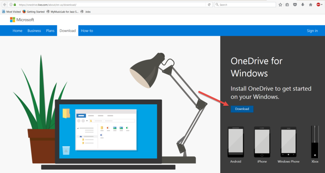
Task: Go to the browser home page icon
Action: pos(310,4)
